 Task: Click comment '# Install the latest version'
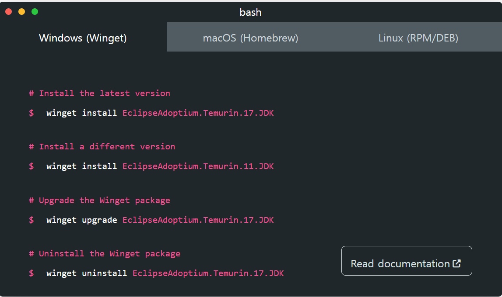coord(99,93)
